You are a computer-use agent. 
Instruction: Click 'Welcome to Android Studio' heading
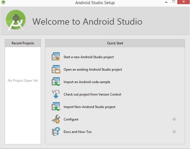(x=87, y=22)
